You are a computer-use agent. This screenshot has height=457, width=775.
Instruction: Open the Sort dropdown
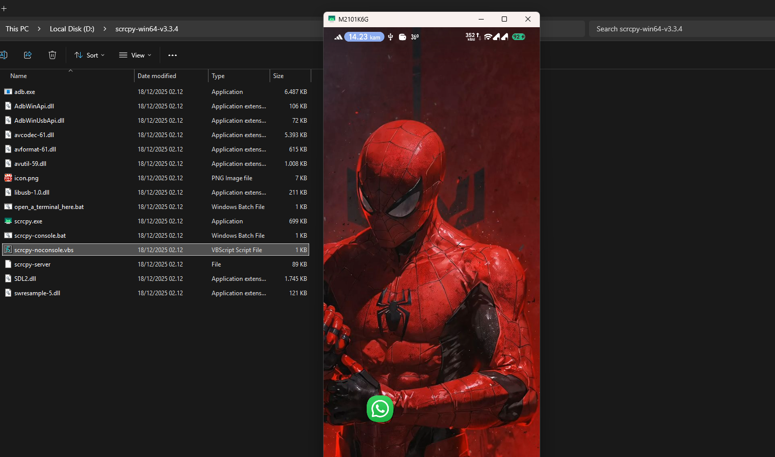coord(89,55)
